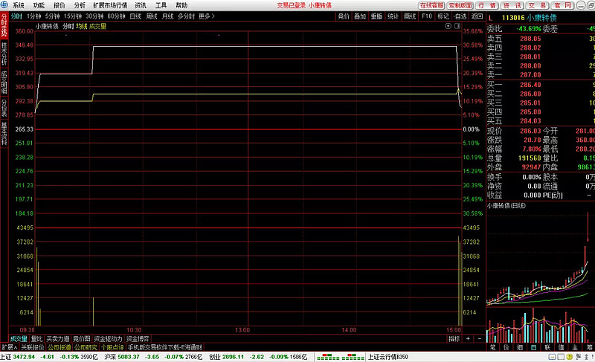Click the yellow shield icon in status bar

569,357
